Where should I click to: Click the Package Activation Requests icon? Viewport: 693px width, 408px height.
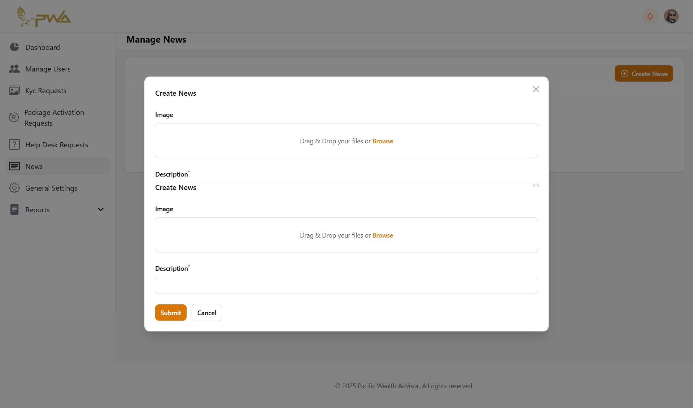[14, 117]
